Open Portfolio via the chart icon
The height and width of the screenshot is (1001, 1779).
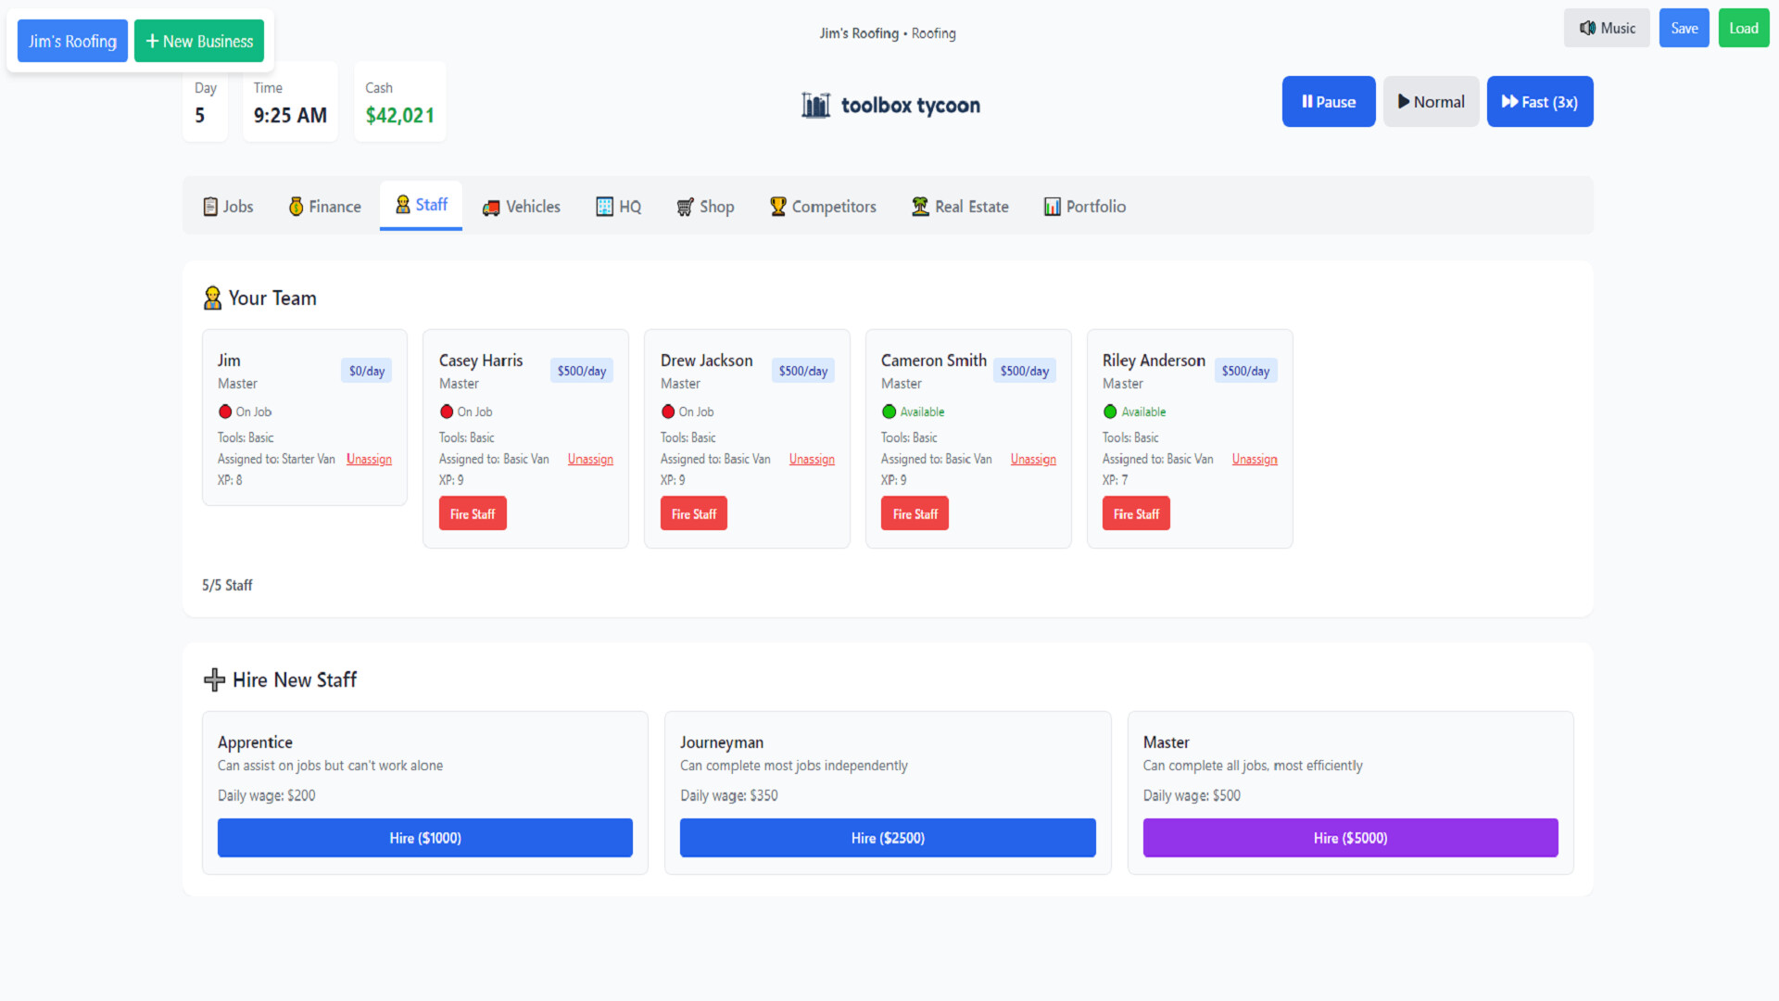tap(1053, 206)
